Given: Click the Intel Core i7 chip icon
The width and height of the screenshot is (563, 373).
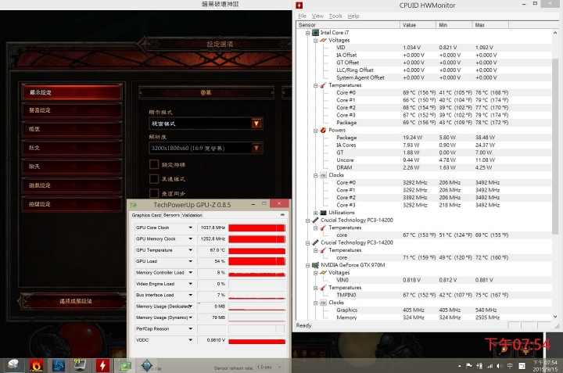Looking at the screenshot, I should pos(315,33).
